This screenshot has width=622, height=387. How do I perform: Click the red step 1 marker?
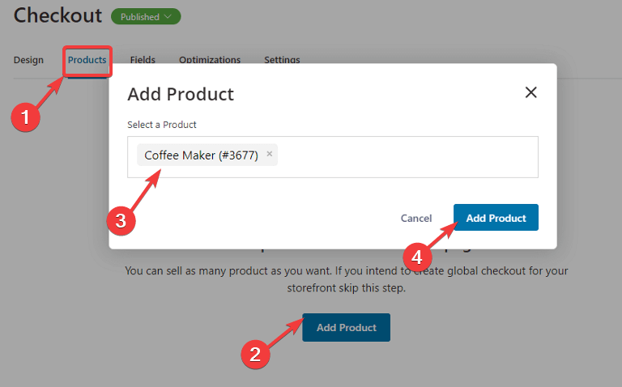(x=25, y=117)
